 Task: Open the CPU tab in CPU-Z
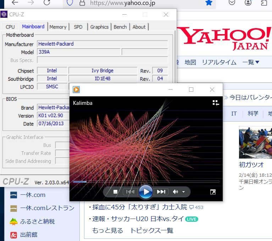pos(10,27)
